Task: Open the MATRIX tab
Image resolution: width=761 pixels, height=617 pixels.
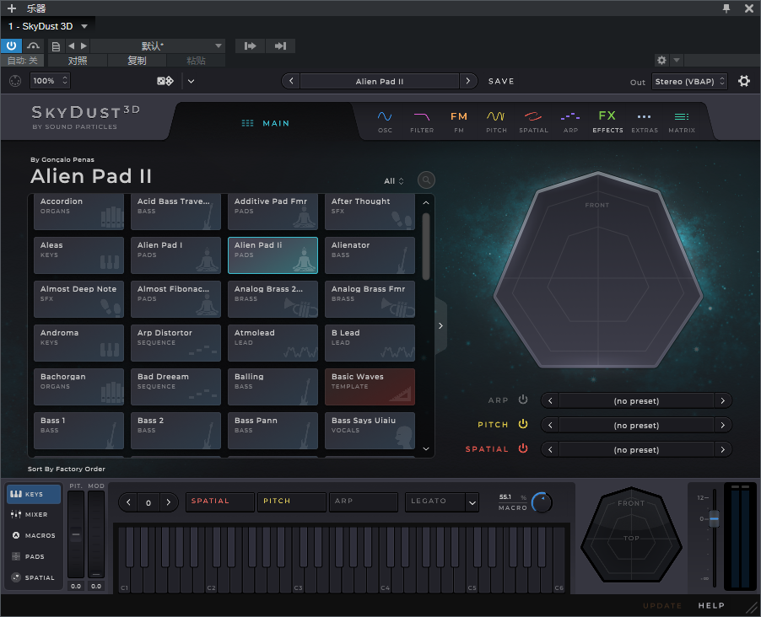Action: pyautogui.click(x=682, y=121)
